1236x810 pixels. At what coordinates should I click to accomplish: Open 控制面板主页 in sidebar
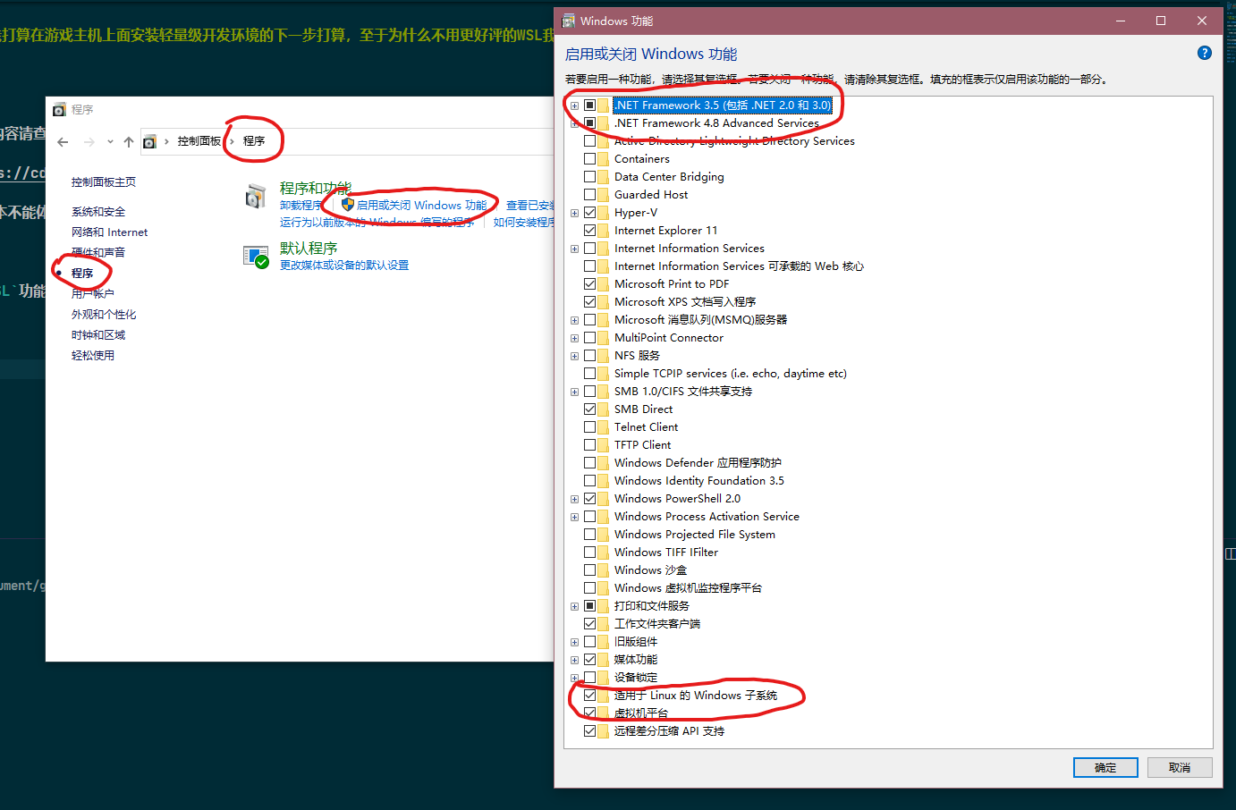104,182
